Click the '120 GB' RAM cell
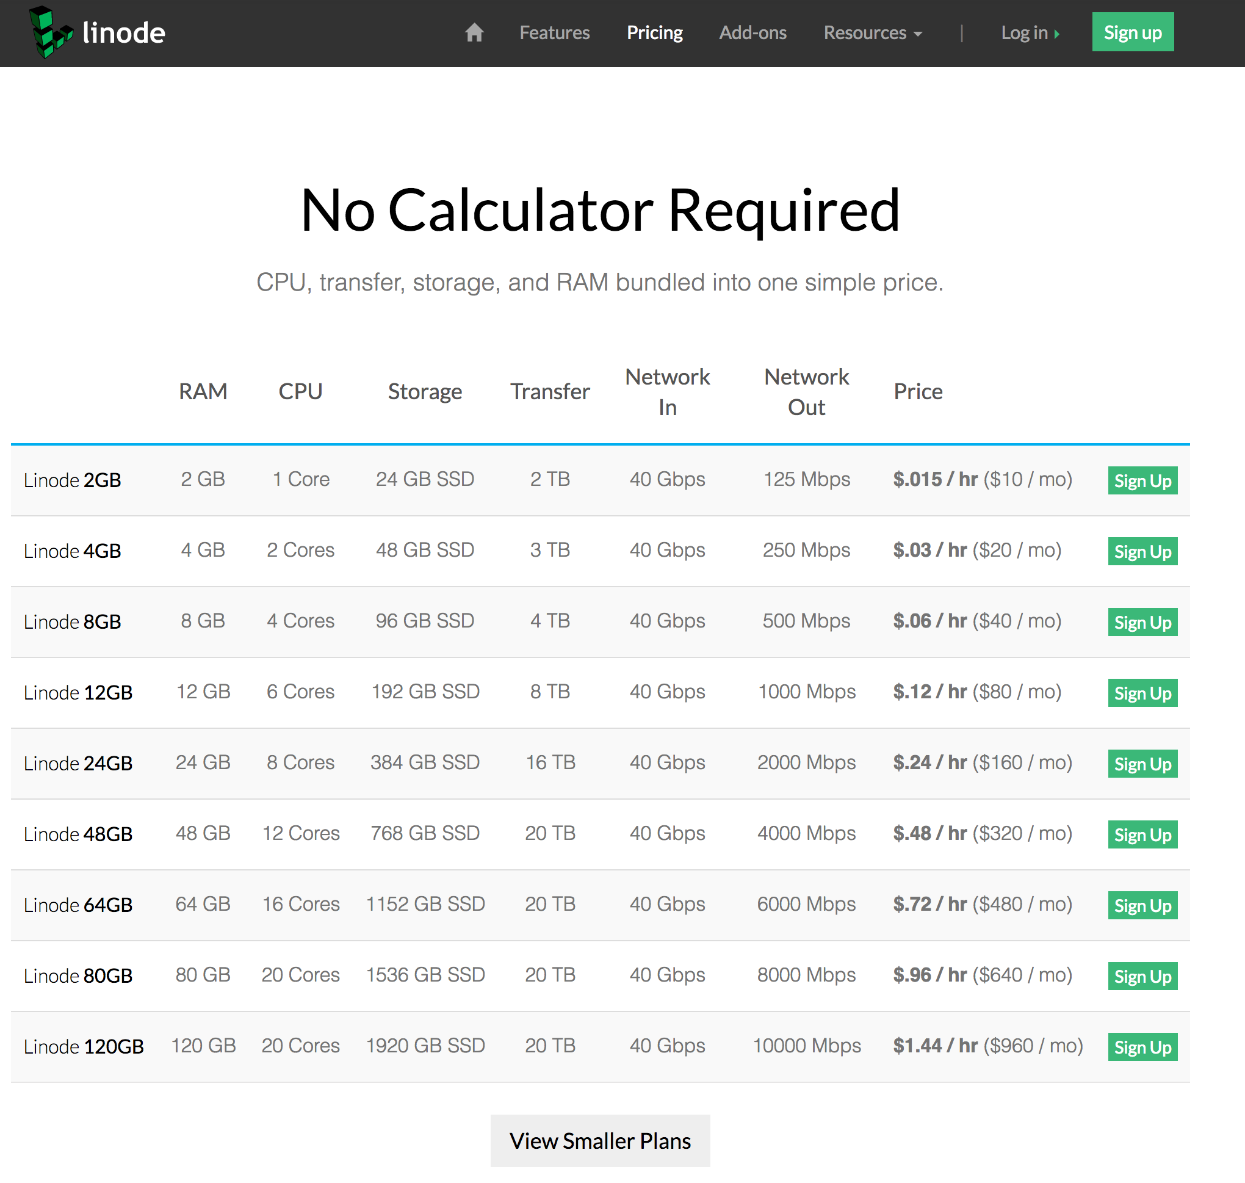 (203, 1046)
